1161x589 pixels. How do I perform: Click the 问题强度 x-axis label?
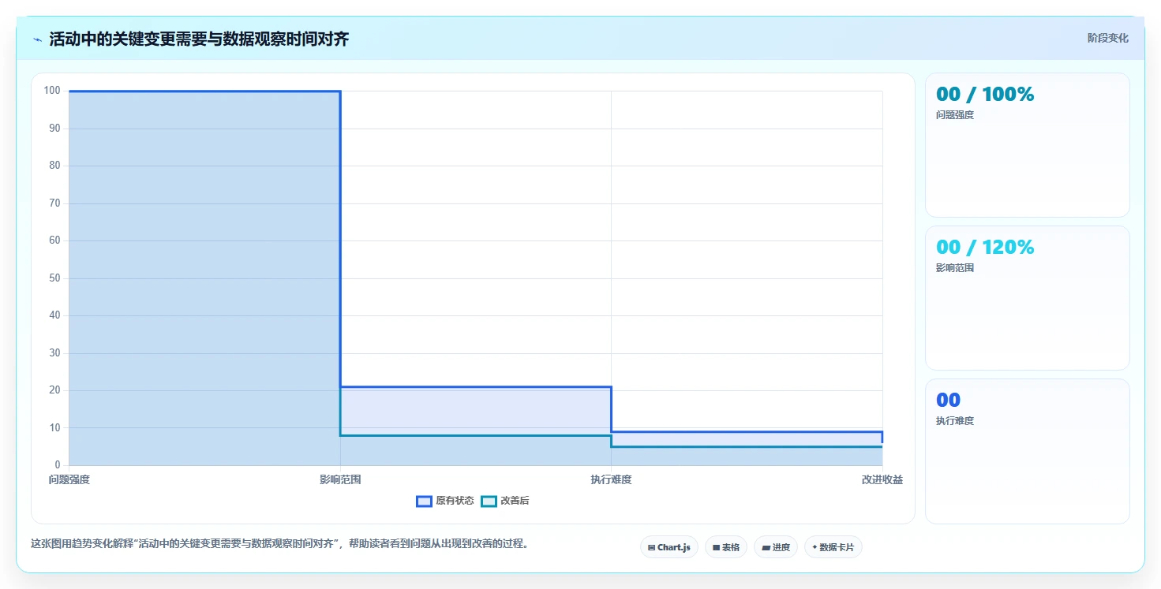pos(69,479)
